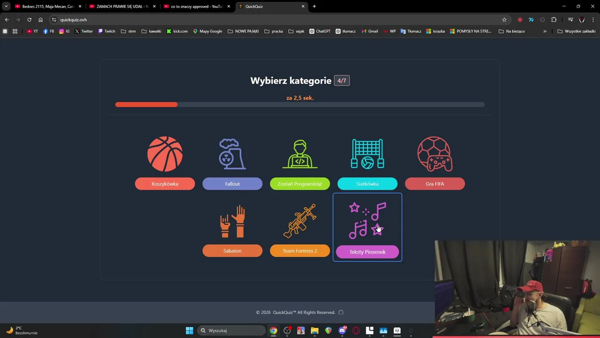
Task: Open Chrome from the taskbar
Action: [273, 330]
